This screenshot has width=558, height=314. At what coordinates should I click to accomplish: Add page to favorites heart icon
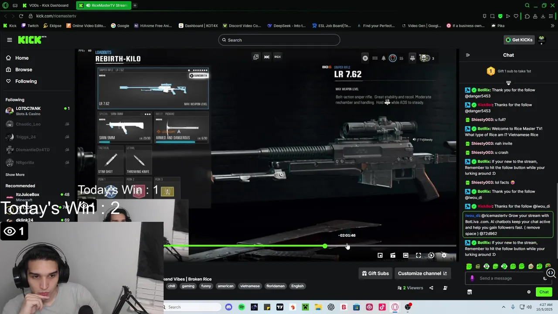516,16
